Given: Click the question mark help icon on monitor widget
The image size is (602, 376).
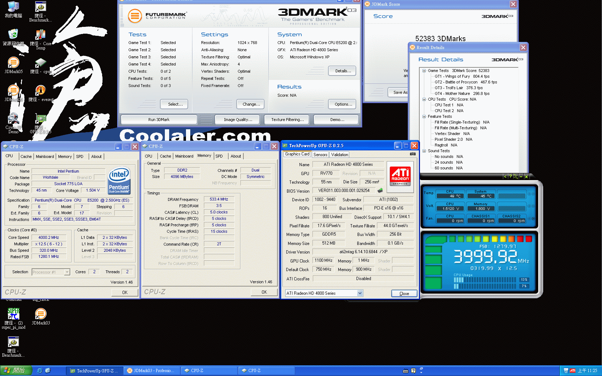Looking at the screenshot, I should (x=510, y=177).
